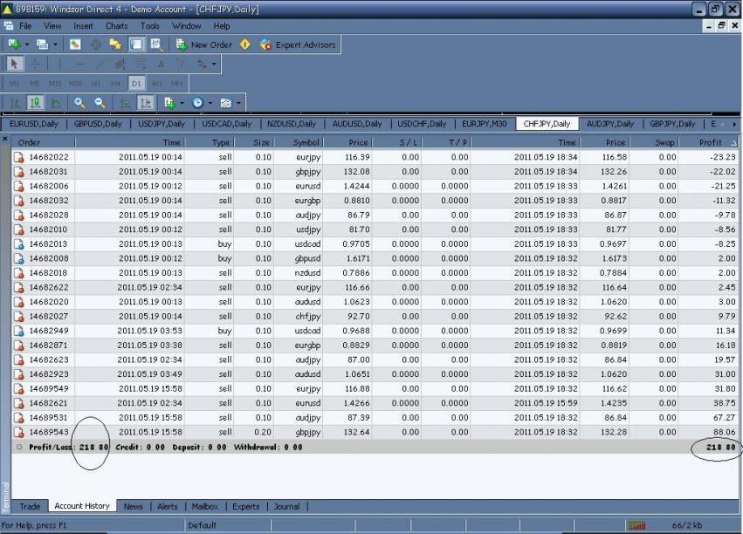This screenshot has width=743, height=534.
Task: Select the text label tool icon
Action: [161, 64]
